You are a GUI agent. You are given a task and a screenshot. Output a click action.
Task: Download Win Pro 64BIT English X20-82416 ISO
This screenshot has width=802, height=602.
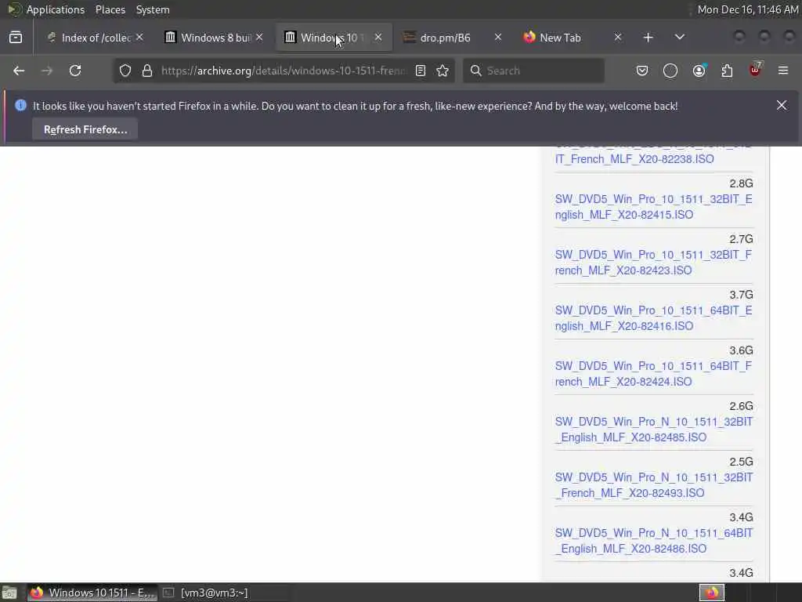653,318
